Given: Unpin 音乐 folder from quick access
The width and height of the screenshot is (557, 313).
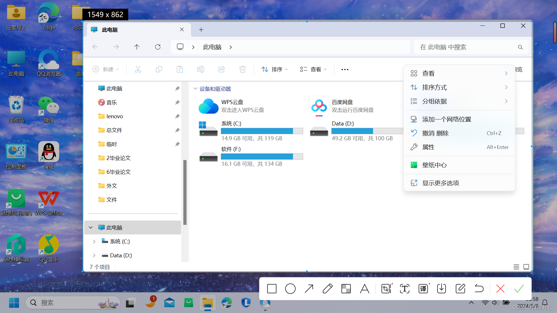Looking at the screenshot, I should [177, 102].
